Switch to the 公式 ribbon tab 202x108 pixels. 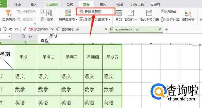[x=70, y=4]
